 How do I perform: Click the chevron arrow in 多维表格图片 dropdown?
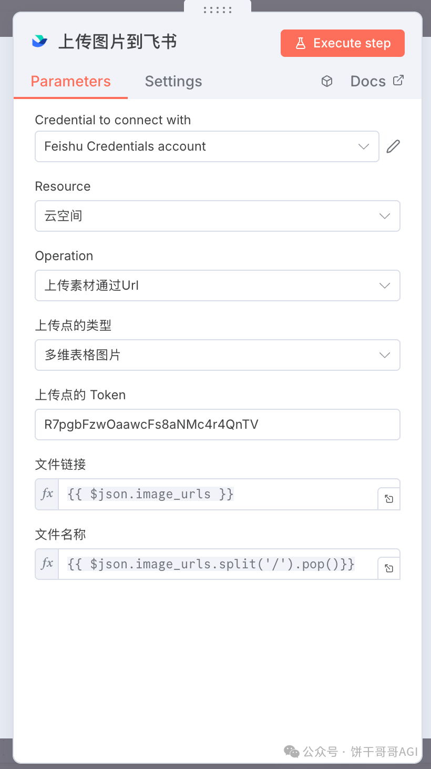[x=385, y=355]
